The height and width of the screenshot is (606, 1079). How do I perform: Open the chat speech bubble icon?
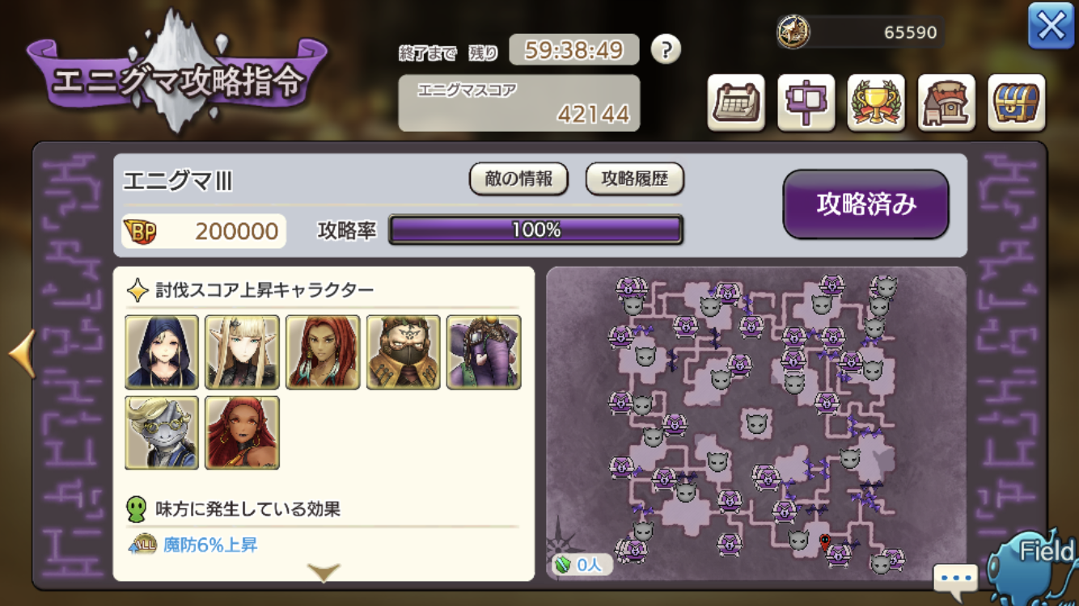(955, 579)
